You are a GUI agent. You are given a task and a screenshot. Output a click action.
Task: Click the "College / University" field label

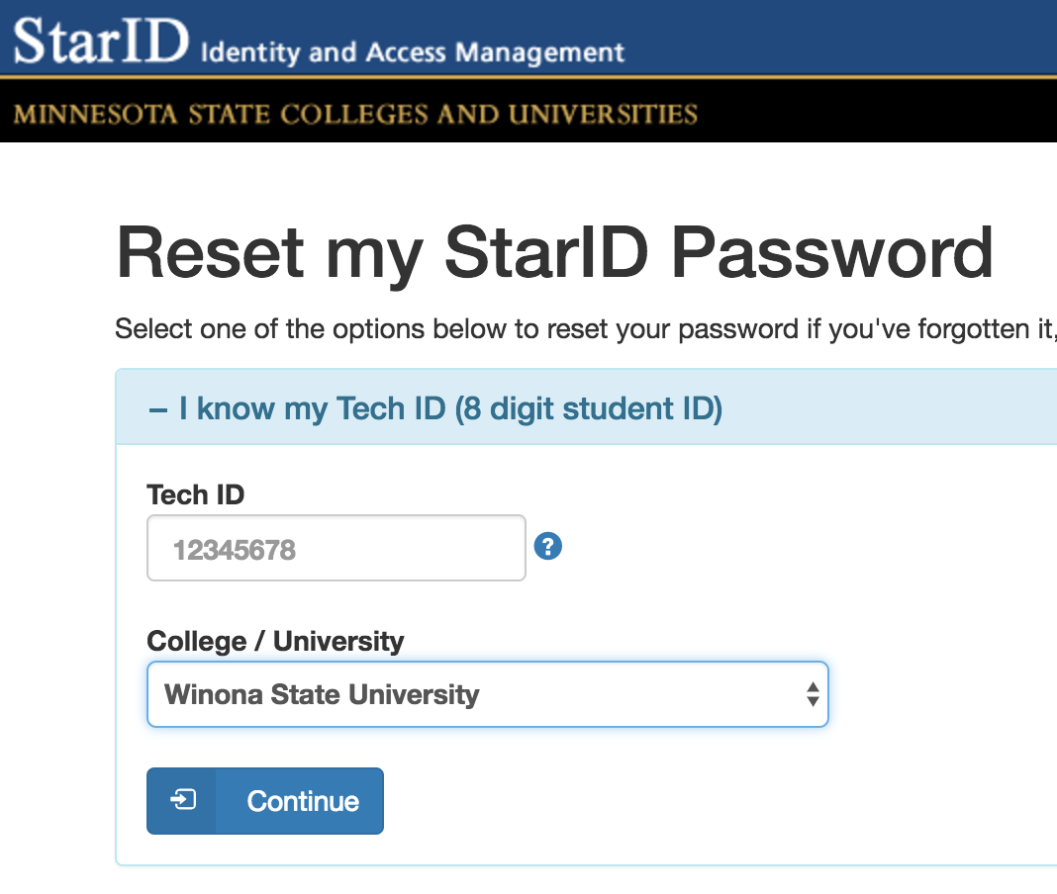tap(275, 641)
